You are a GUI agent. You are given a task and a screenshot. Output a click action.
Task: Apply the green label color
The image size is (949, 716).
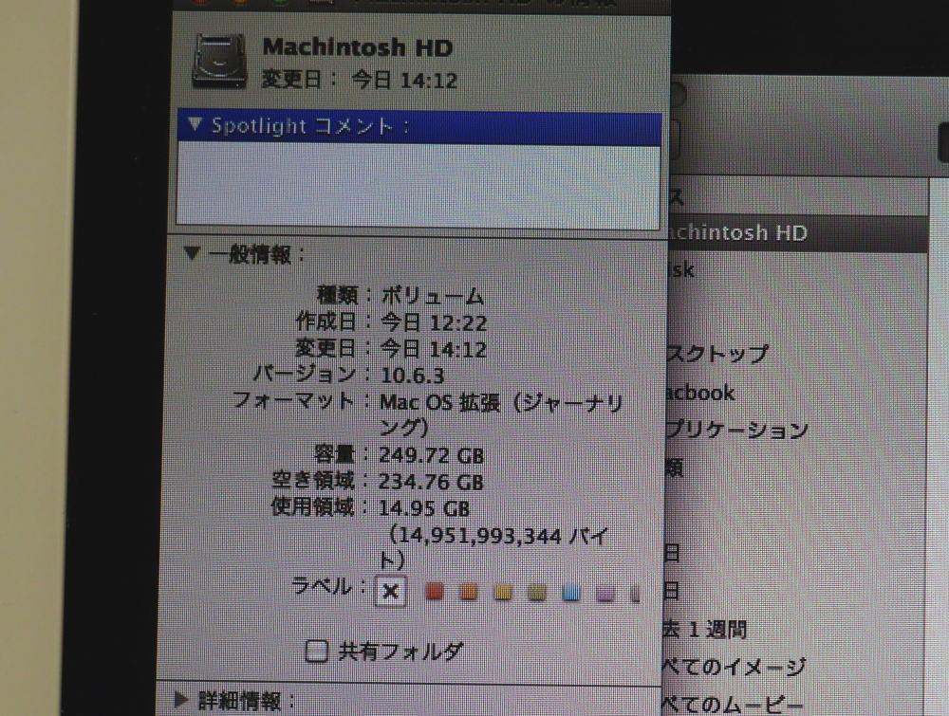[x=537, y=593]
